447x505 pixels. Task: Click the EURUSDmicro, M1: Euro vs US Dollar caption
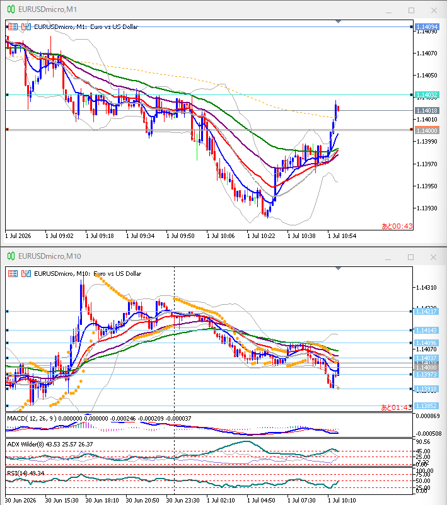[x=86, y=26]
